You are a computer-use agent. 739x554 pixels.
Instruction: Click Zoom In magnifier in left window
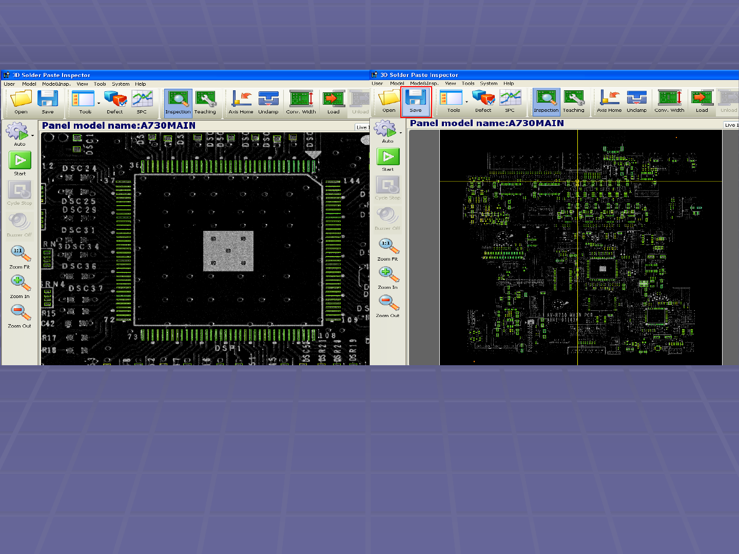click(x=20, y=286)
